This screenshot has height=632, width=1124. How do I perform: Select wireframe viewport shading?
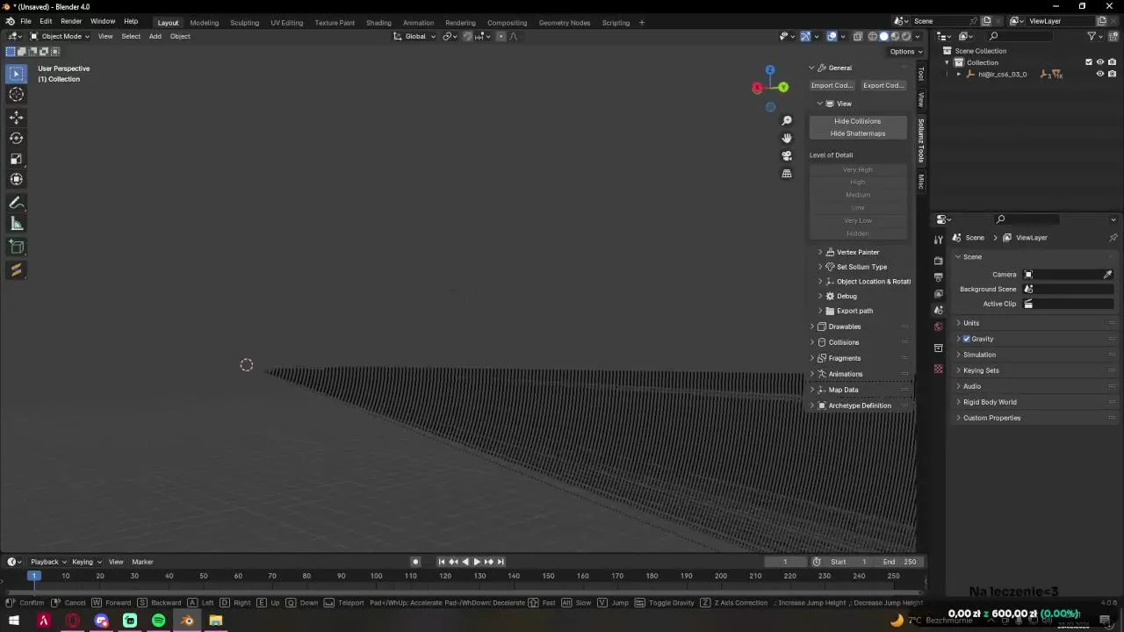[873, 36]
